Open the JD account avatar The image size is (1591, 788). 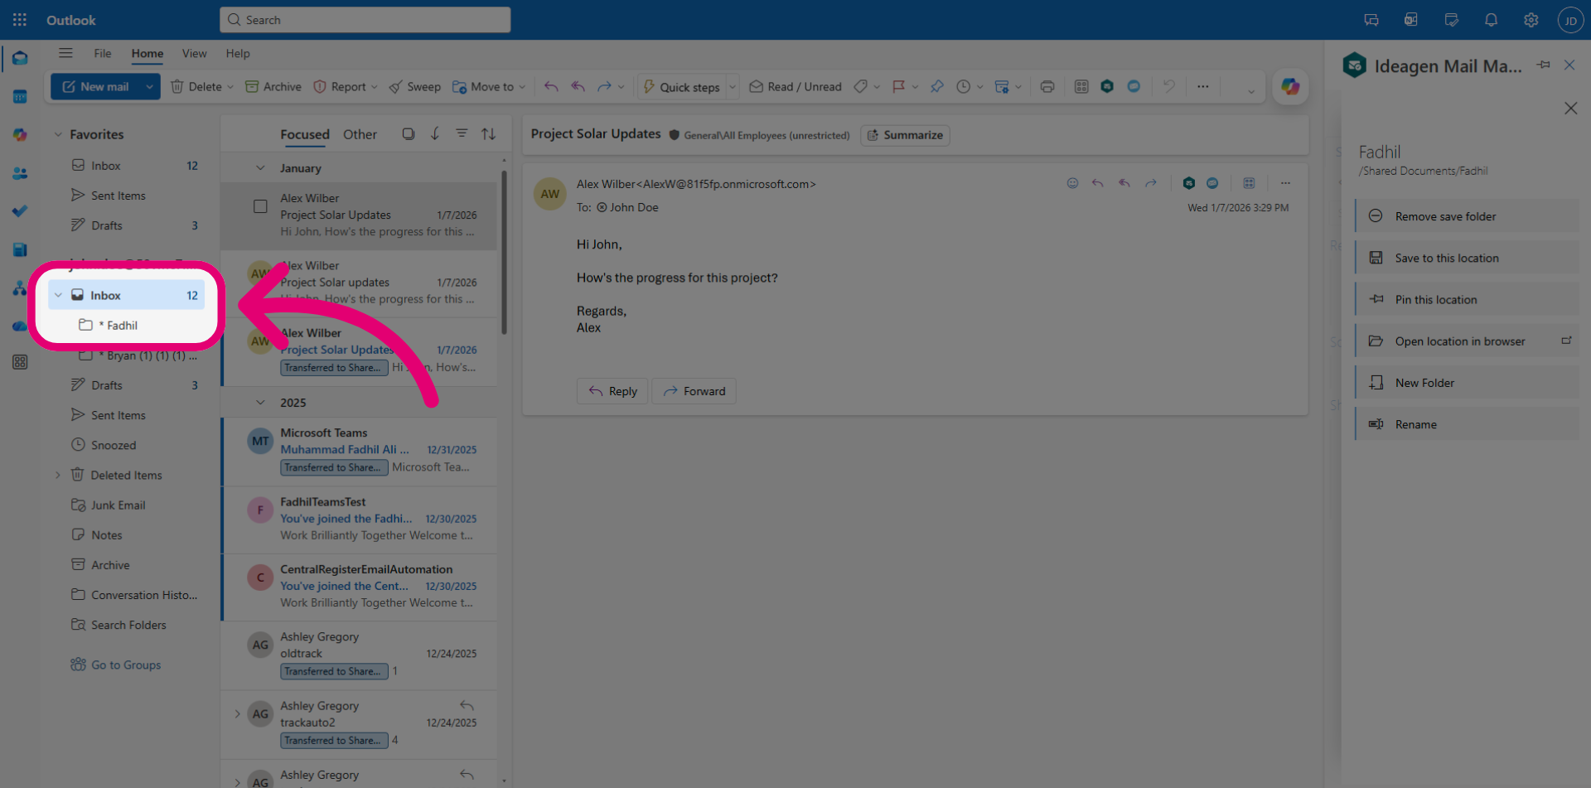[x=1570, y=20]
